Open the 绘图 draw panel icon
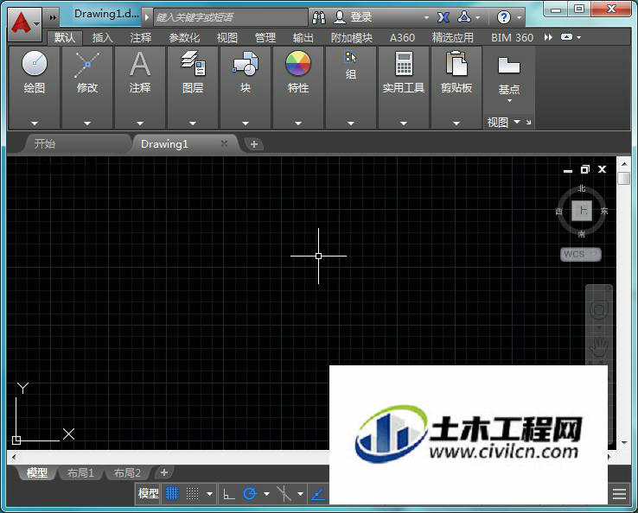This screenshot has width=638, height=513. pos(35,63)
